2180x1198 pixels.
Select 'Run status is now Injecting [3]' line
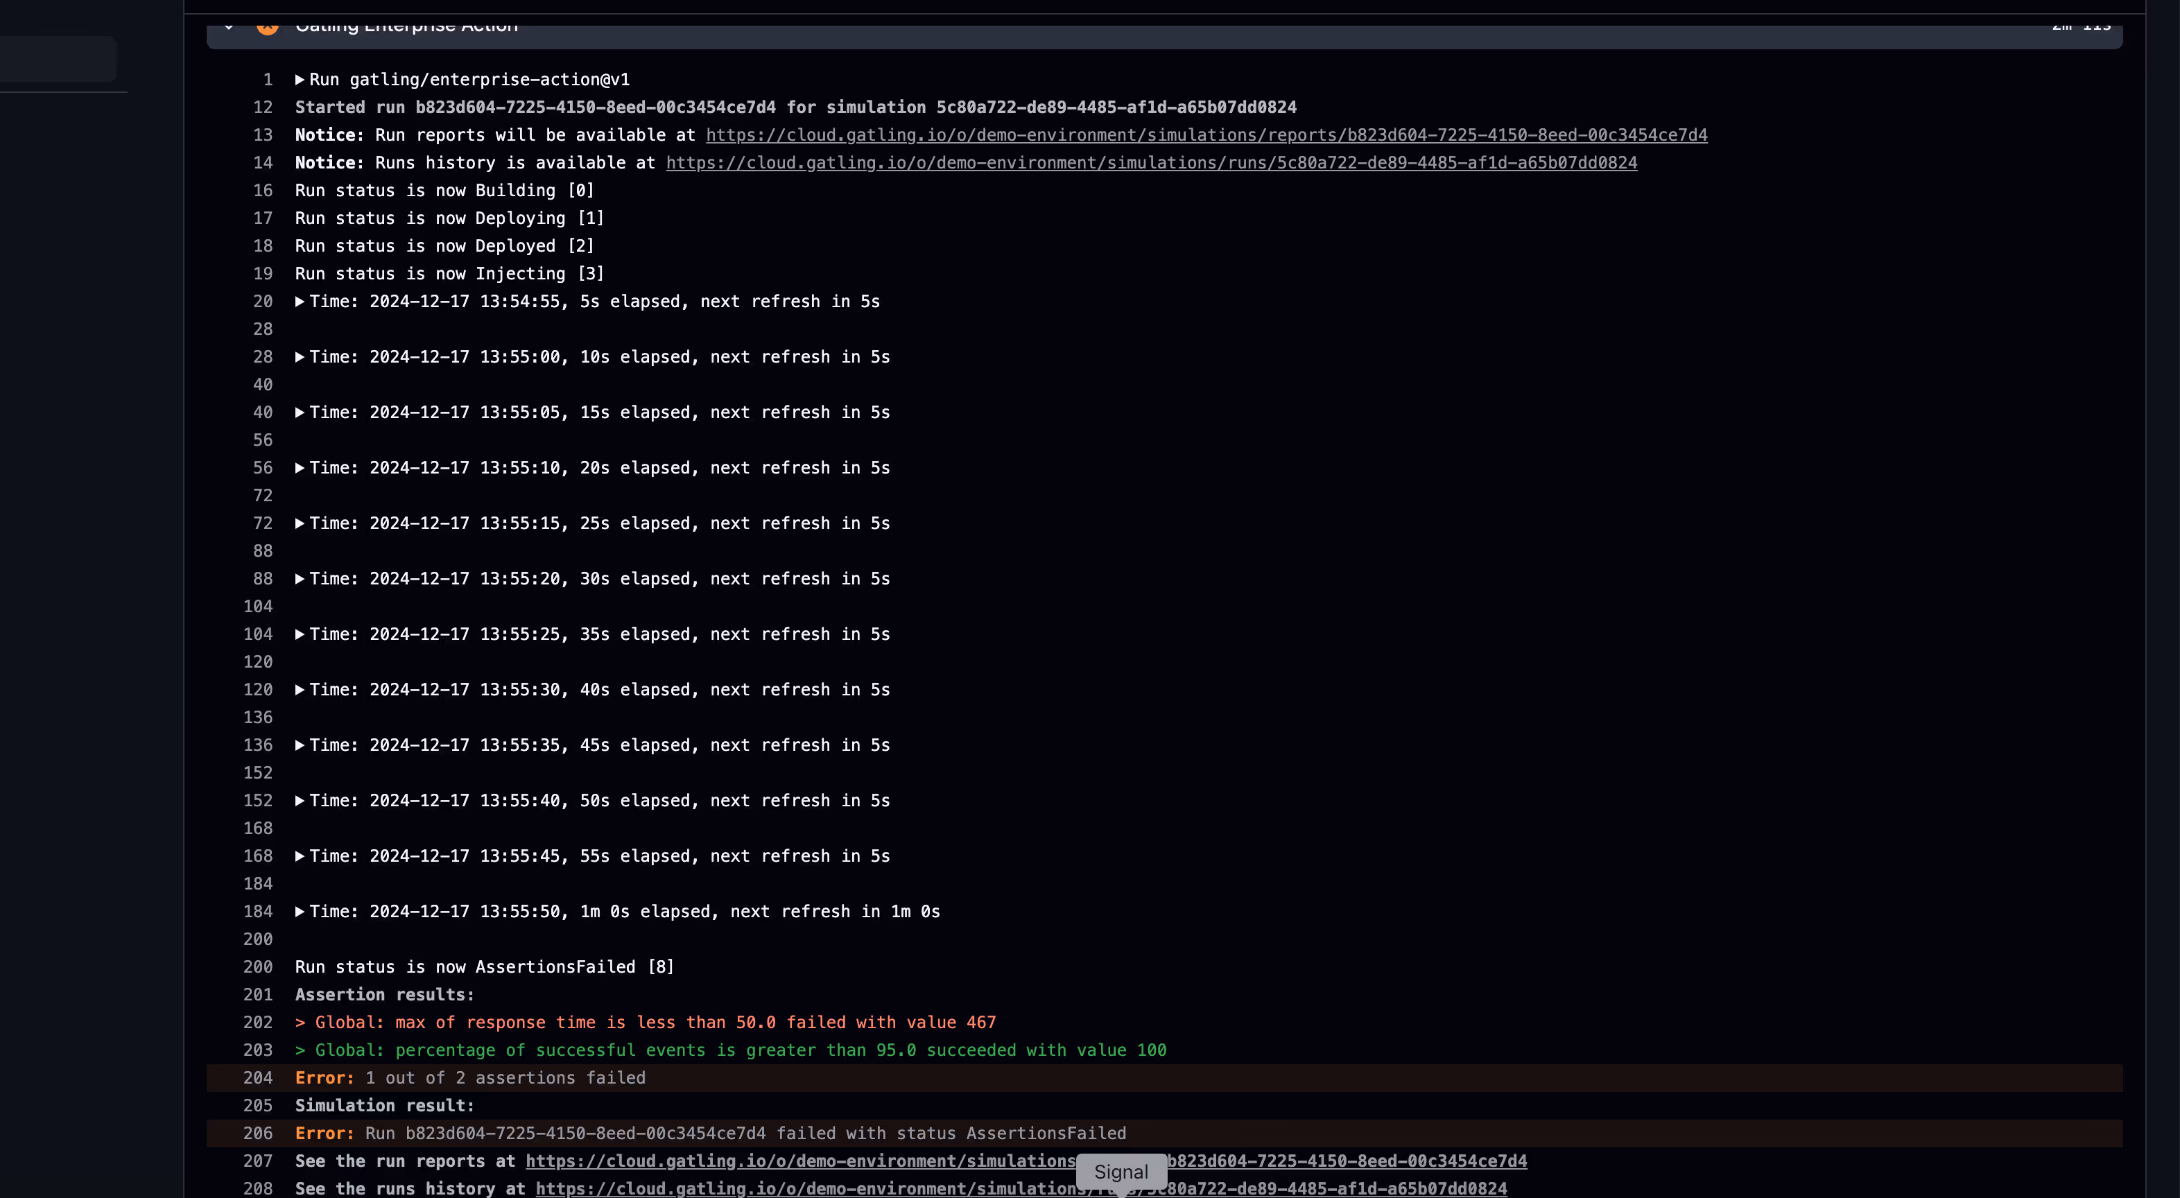449,273
